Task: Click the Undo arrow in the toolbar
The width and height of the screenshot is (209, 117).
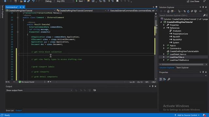Action: (33, 1)
